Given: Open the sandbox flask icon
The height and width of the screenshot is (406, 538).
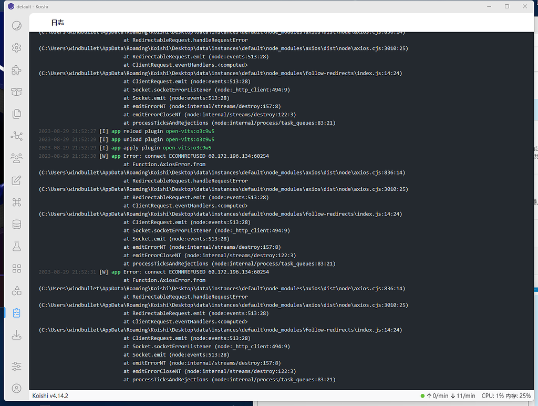Looking at the screenshot, I should 16,246.
